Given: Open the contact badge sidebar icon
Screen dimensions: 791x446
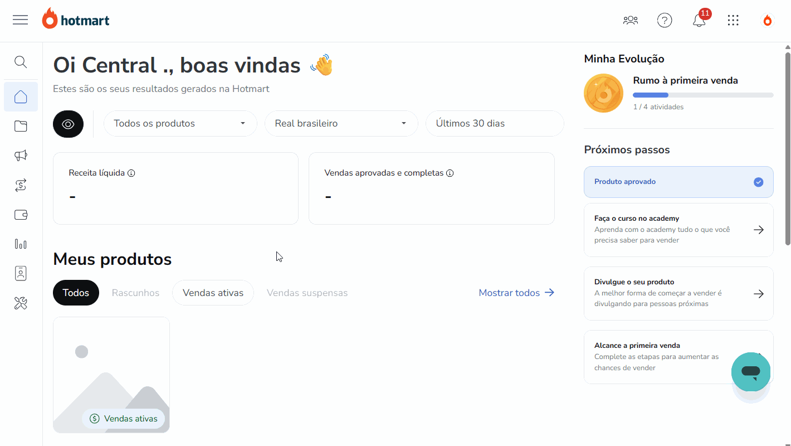Looking at the screenshot, I should click(x=21, y=273).
